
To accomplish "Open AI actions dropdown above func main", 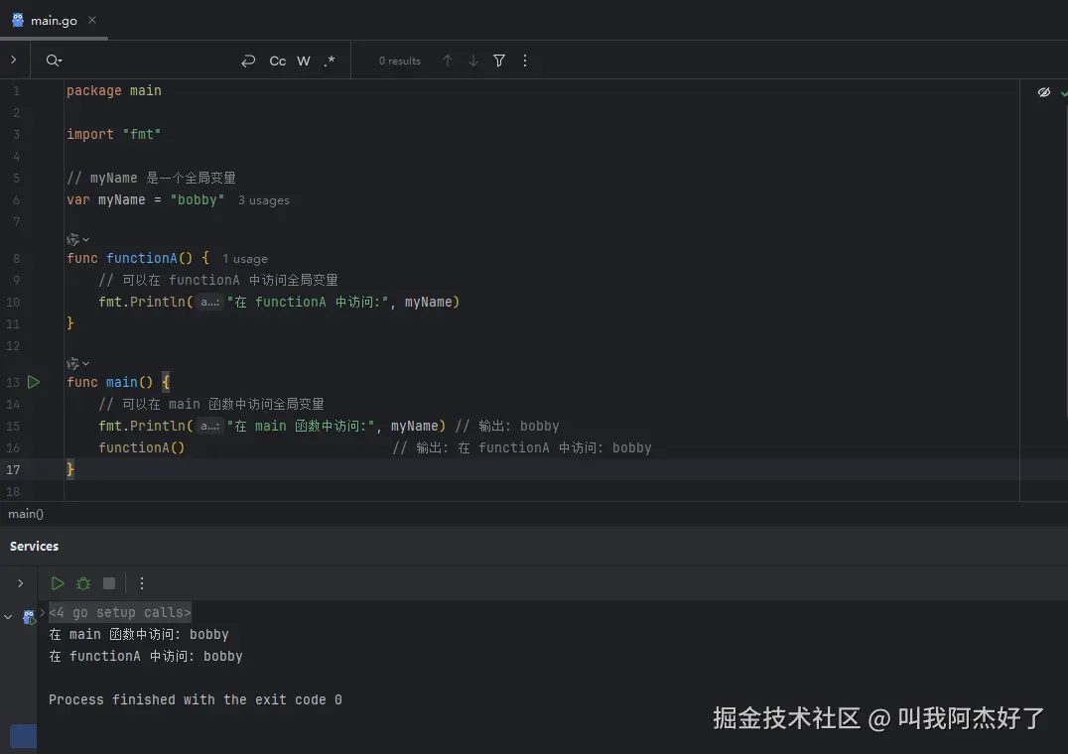I will [x=77, y=363].
